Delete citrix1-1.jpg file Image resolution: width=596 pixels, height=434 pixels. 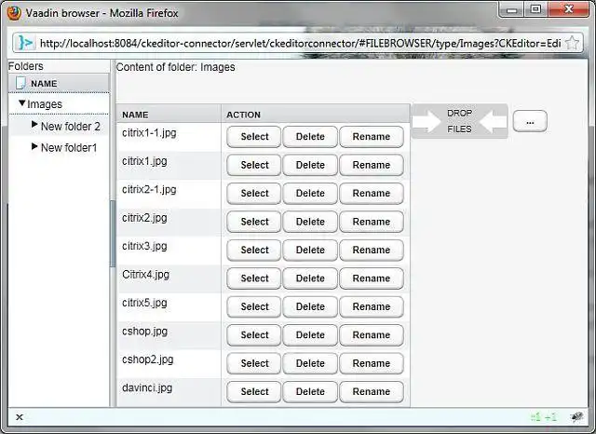coord(310,137)
